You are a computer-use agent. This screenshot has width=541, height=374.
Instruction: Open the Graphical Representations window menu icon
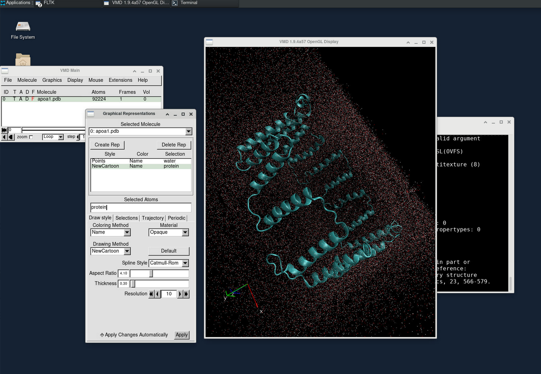(91, 114)
